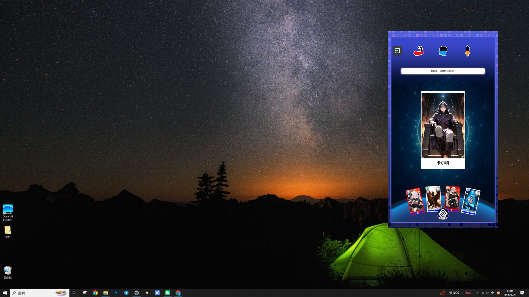Select the red flexed arm strength icon
Screen dimensions: 529x297
(418, 51)
